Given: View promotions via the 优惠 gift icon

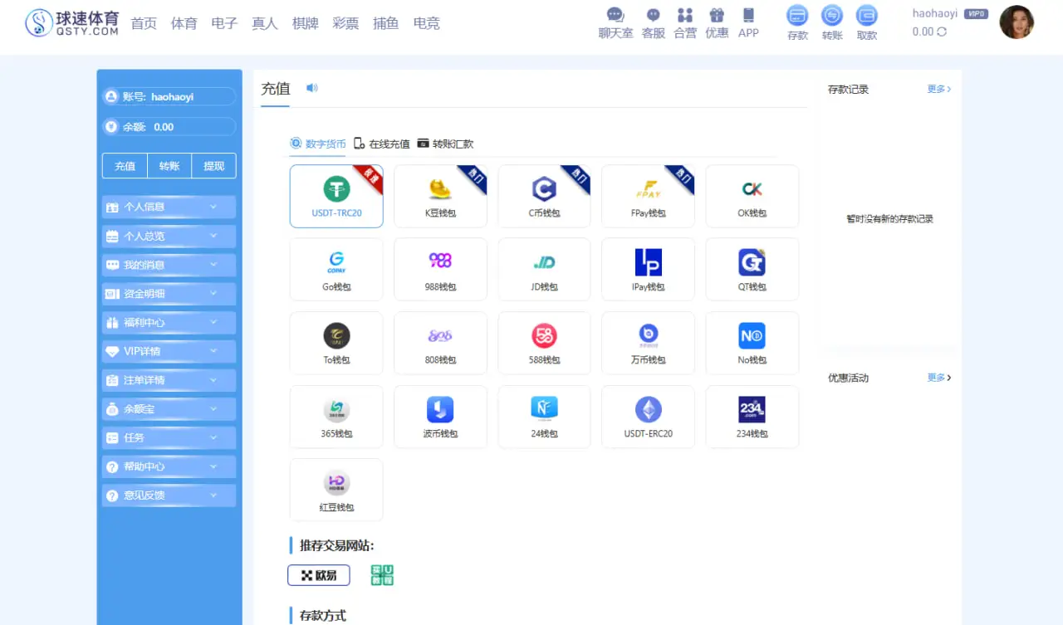Looking at the screenshot, I should click(x=716, y=22).
